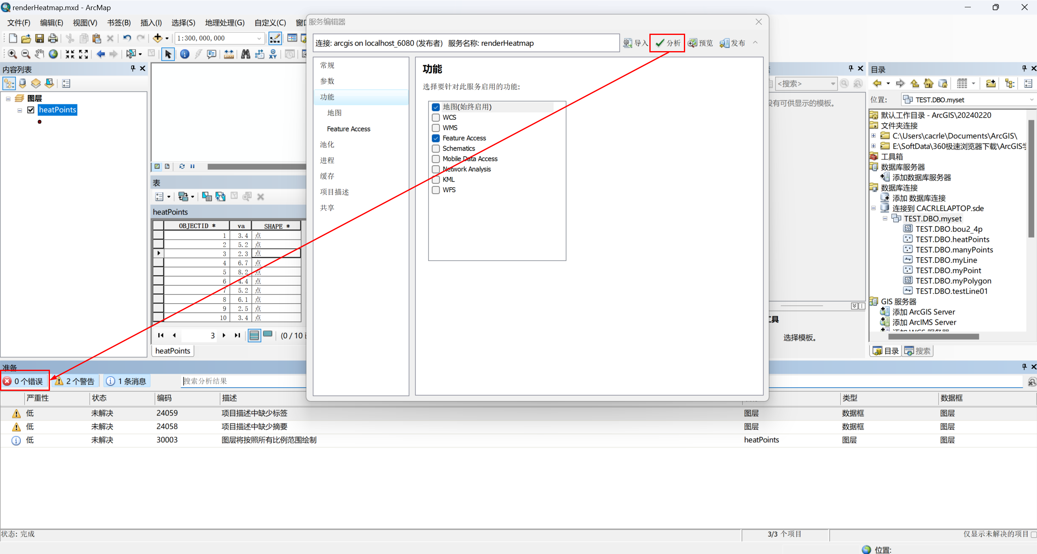Switch contents to List By Visibility
The height and width of the screenshot is (554, 1037).
36,84
